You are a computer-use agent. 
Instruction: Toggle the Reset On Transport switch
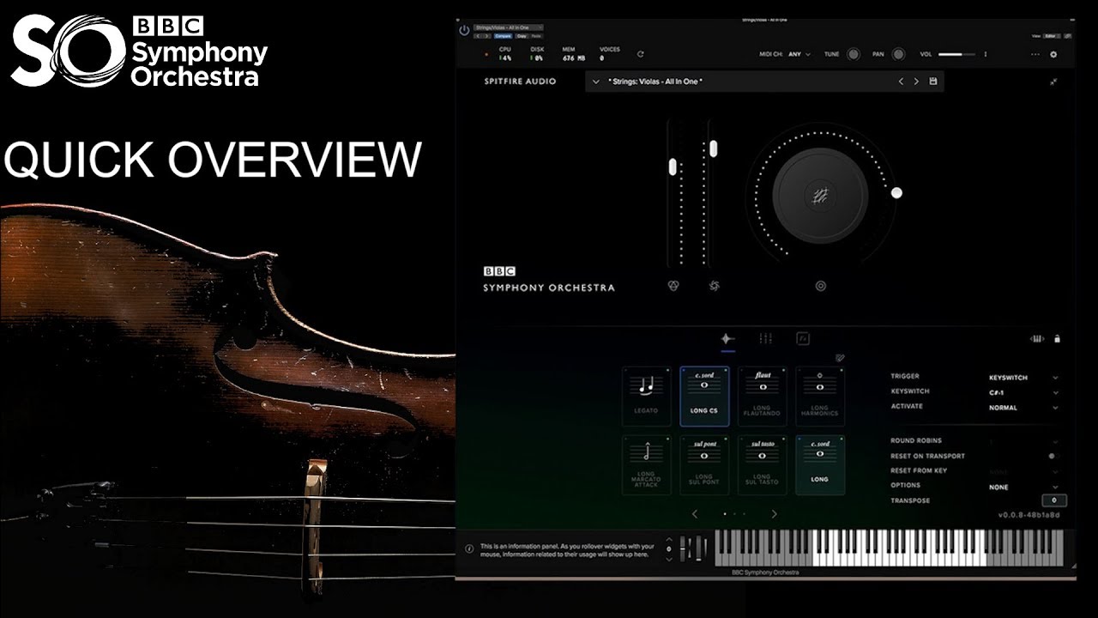(1053, 457)
